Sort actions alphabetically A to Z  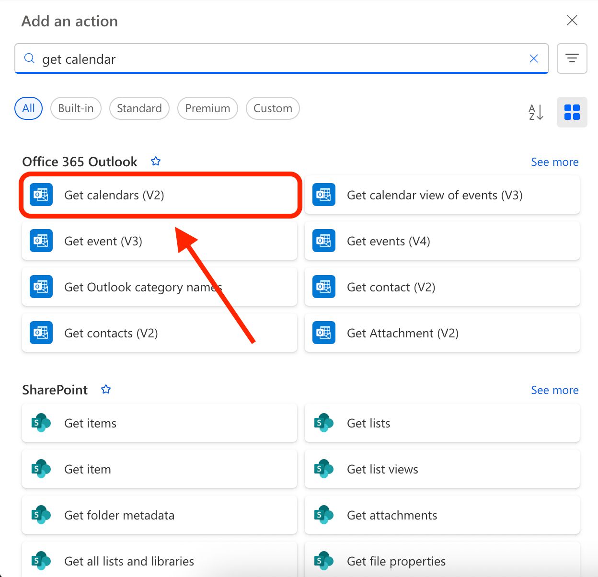[536, 112]
